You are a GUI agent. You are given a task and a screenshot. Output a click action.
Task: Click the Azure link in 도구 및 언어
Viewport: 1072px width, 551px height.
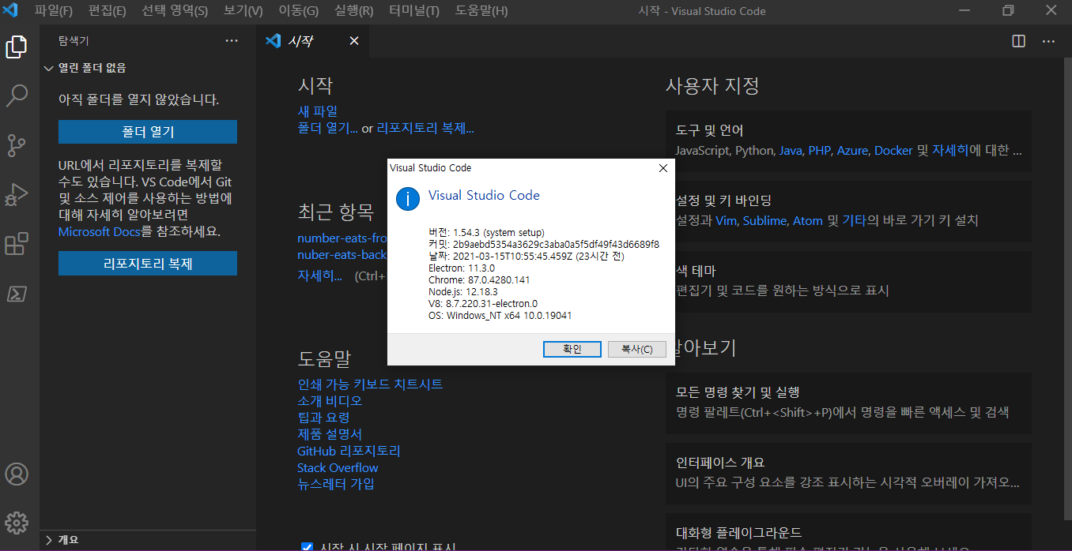click(852, 150)
